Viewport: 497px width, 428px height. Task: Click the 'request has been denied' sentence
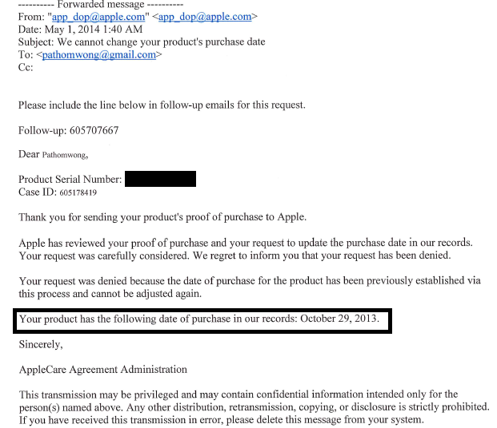(234, 256)
